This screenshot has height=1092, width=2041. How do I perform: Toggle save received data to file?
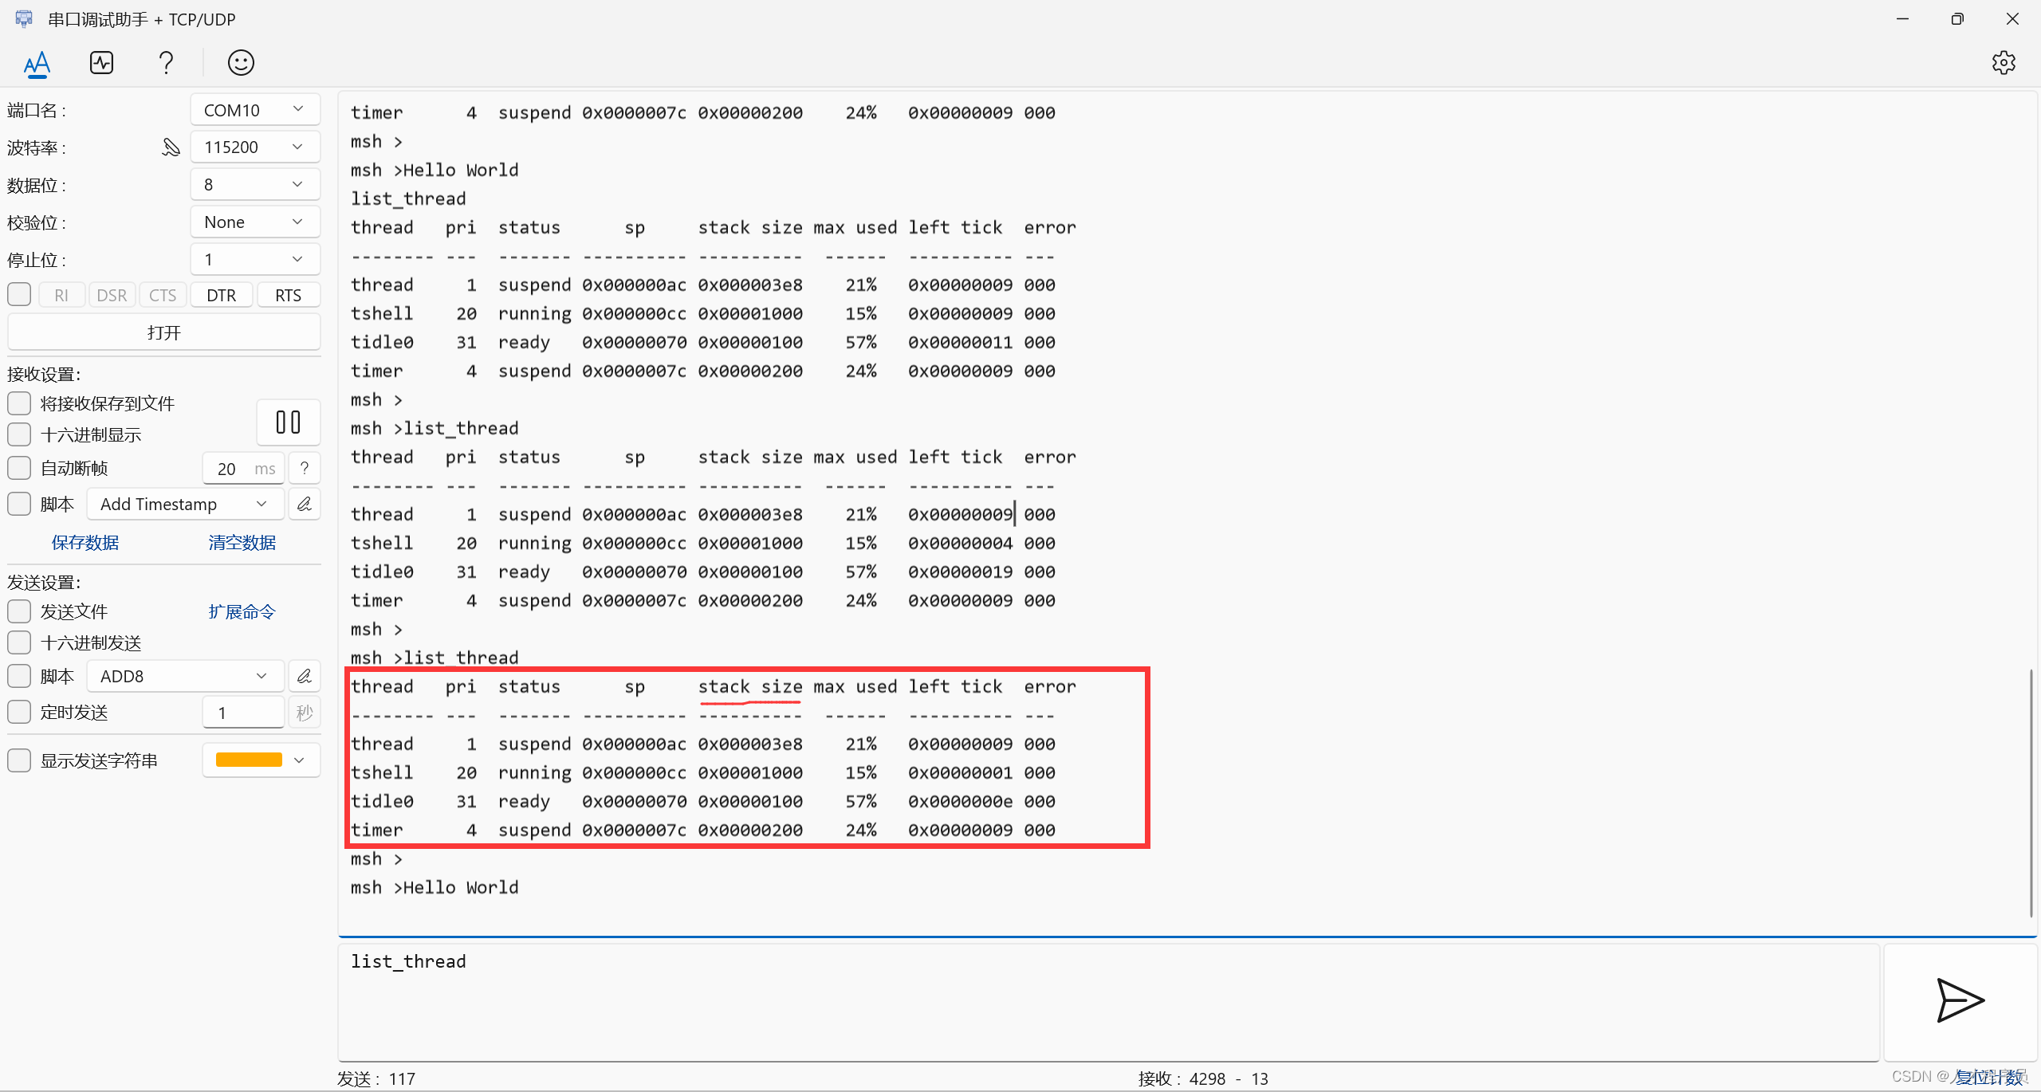click(19, 404)
